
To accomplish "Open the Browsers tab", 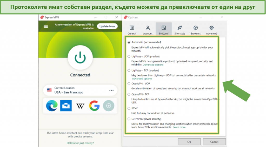I will pyautogui.click(x=196, y=30).
